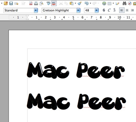Open the Navigator compass icon

coord(130,3)
